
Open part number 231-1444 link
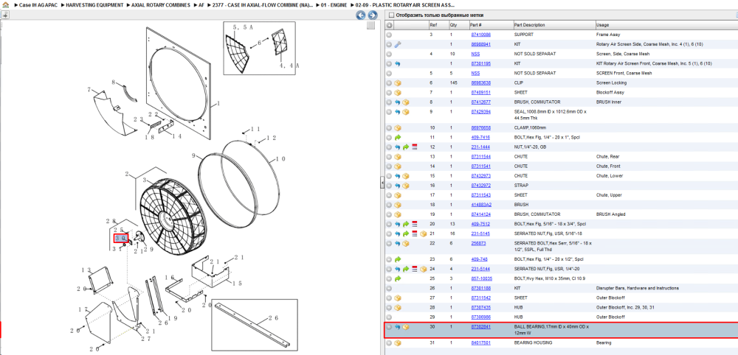[480, 147]
